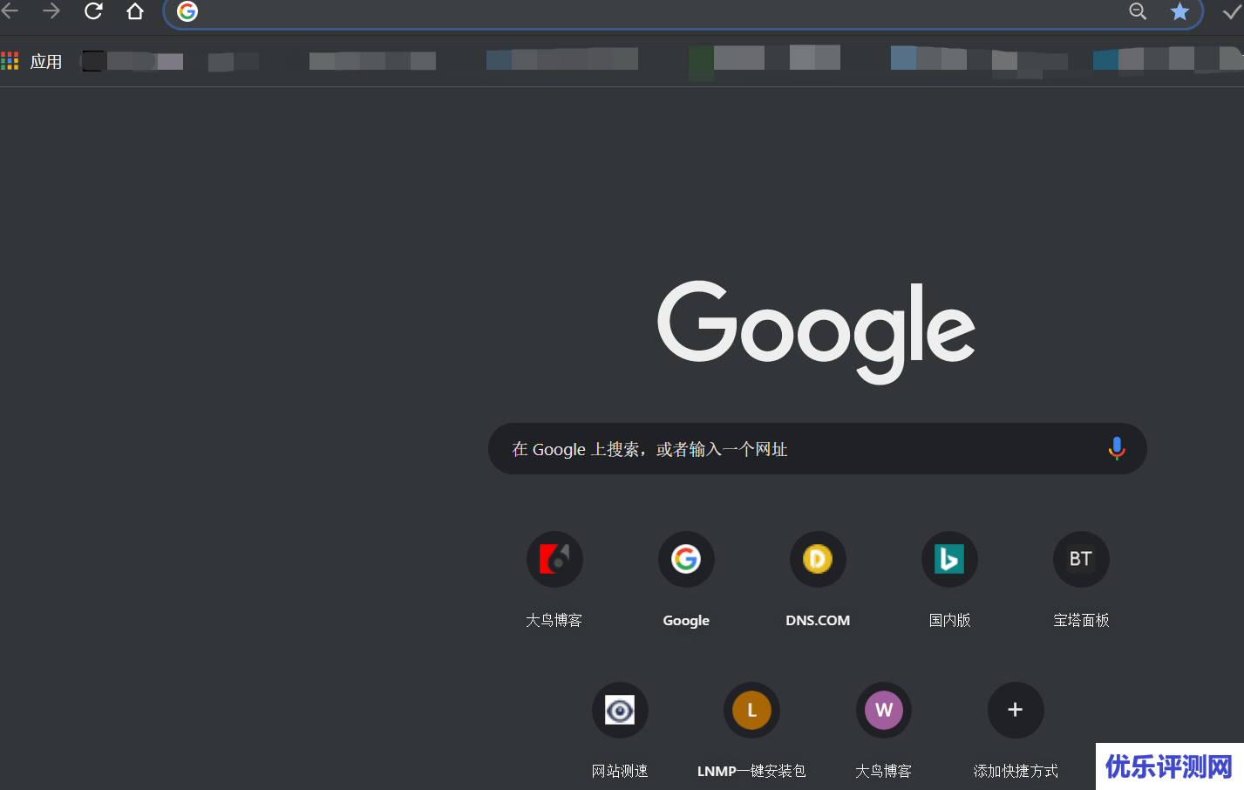This screenshot has width=1244, height=790.
Task: Click the 国内版 label text
Action: pyautogui.click(x=949, y=620)
